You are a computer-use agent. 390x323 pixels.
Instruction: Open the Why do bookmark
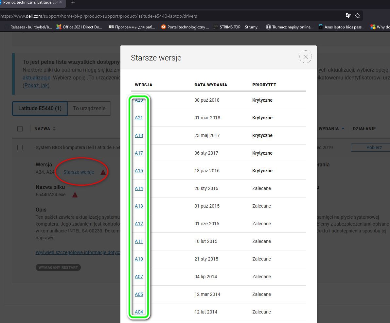tap(380, 27)
